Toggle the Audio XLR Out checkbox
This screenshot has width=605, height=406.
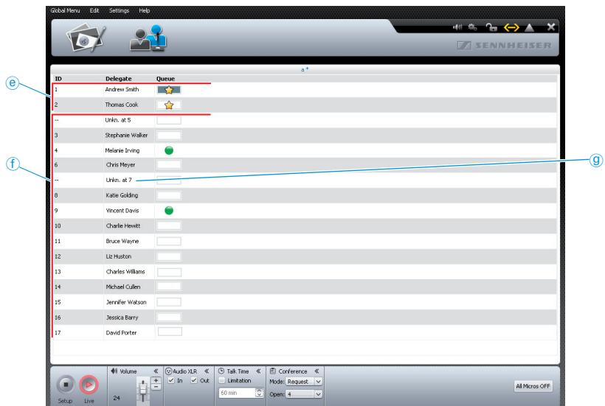(194, 380)
